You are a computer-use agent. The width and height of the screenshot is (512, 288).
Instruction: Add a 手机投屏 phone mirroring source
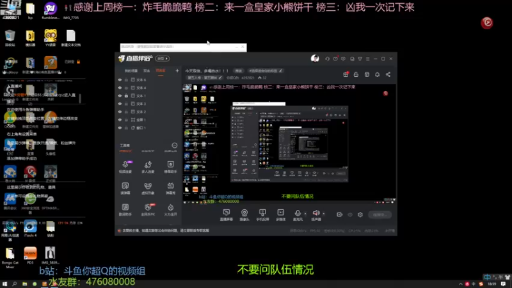[x=262, y=215]
